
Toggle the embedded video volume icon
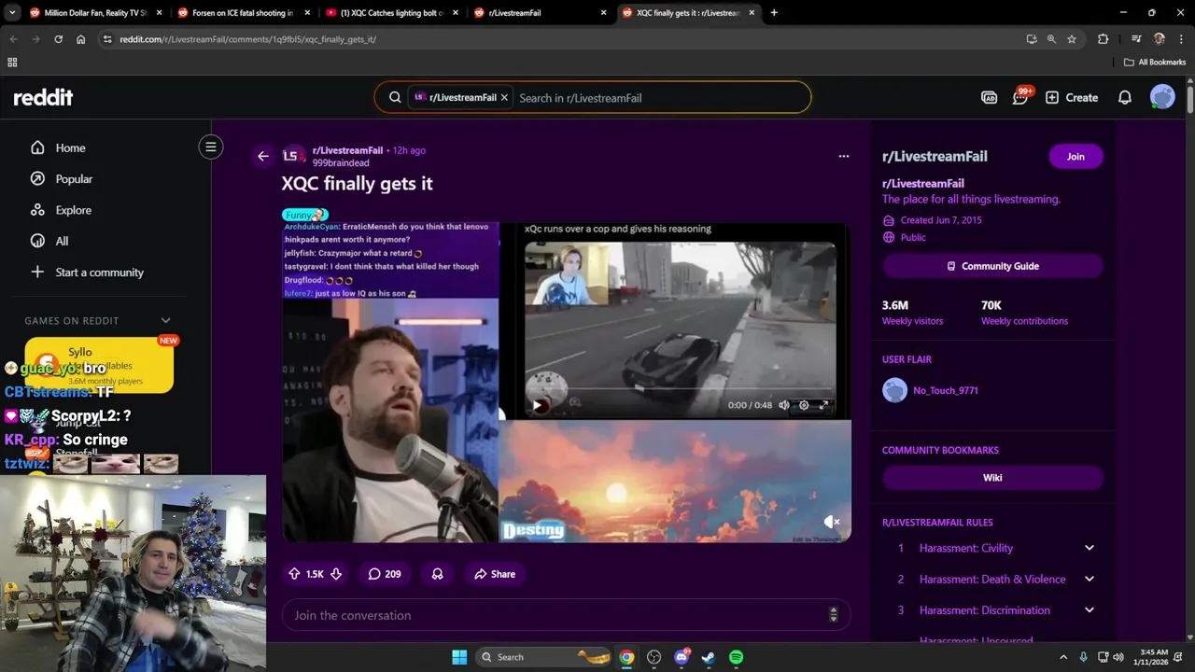784,405
